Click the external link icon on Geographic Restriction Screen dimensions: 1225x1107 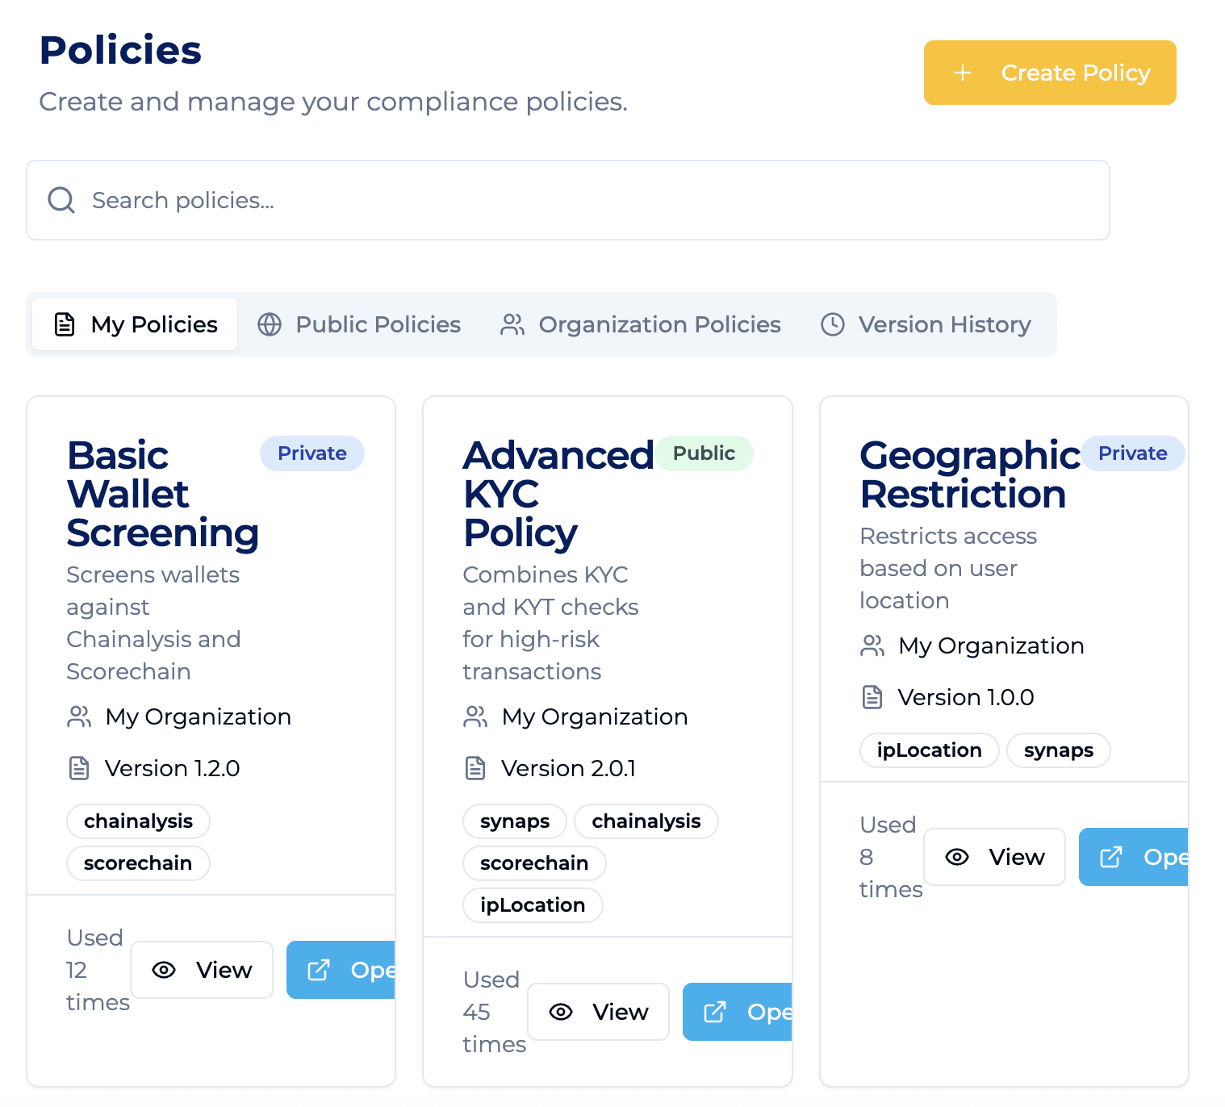(x=1111, y=857)
